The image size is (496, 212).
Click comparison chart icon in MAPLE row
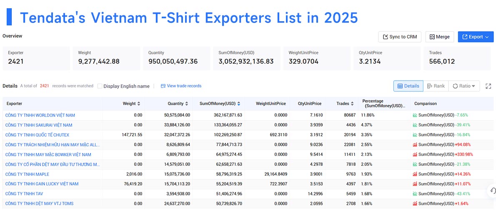415,174
